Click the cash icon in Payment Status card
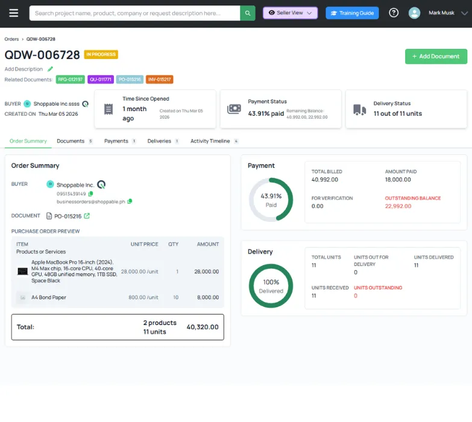Viewport: 472px width, 422px height. (x=234, y=109)
